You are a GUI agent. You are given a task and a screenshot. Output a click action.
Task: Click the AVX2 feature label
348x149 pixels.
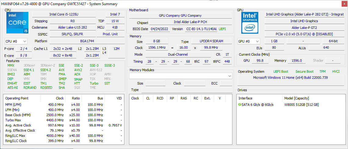[x=78, y=70]
